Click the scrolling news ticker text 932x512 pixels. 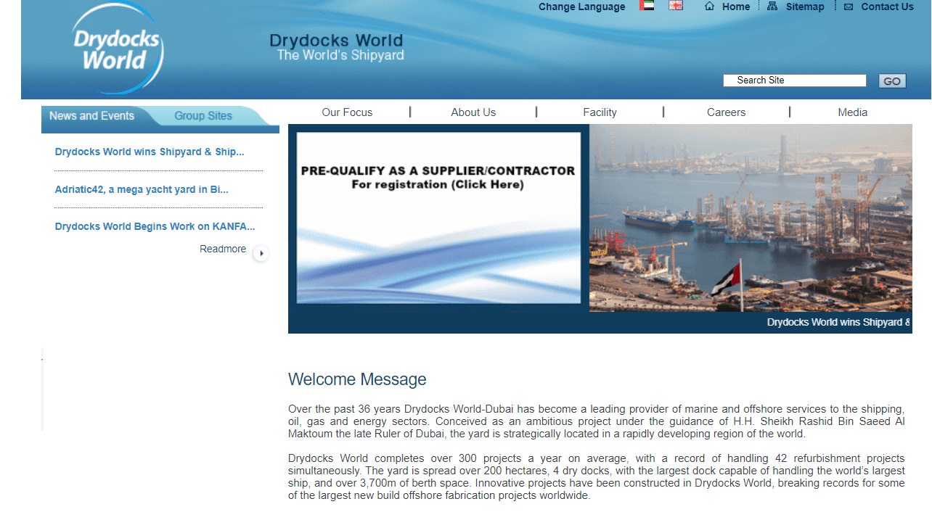point(838,323)
